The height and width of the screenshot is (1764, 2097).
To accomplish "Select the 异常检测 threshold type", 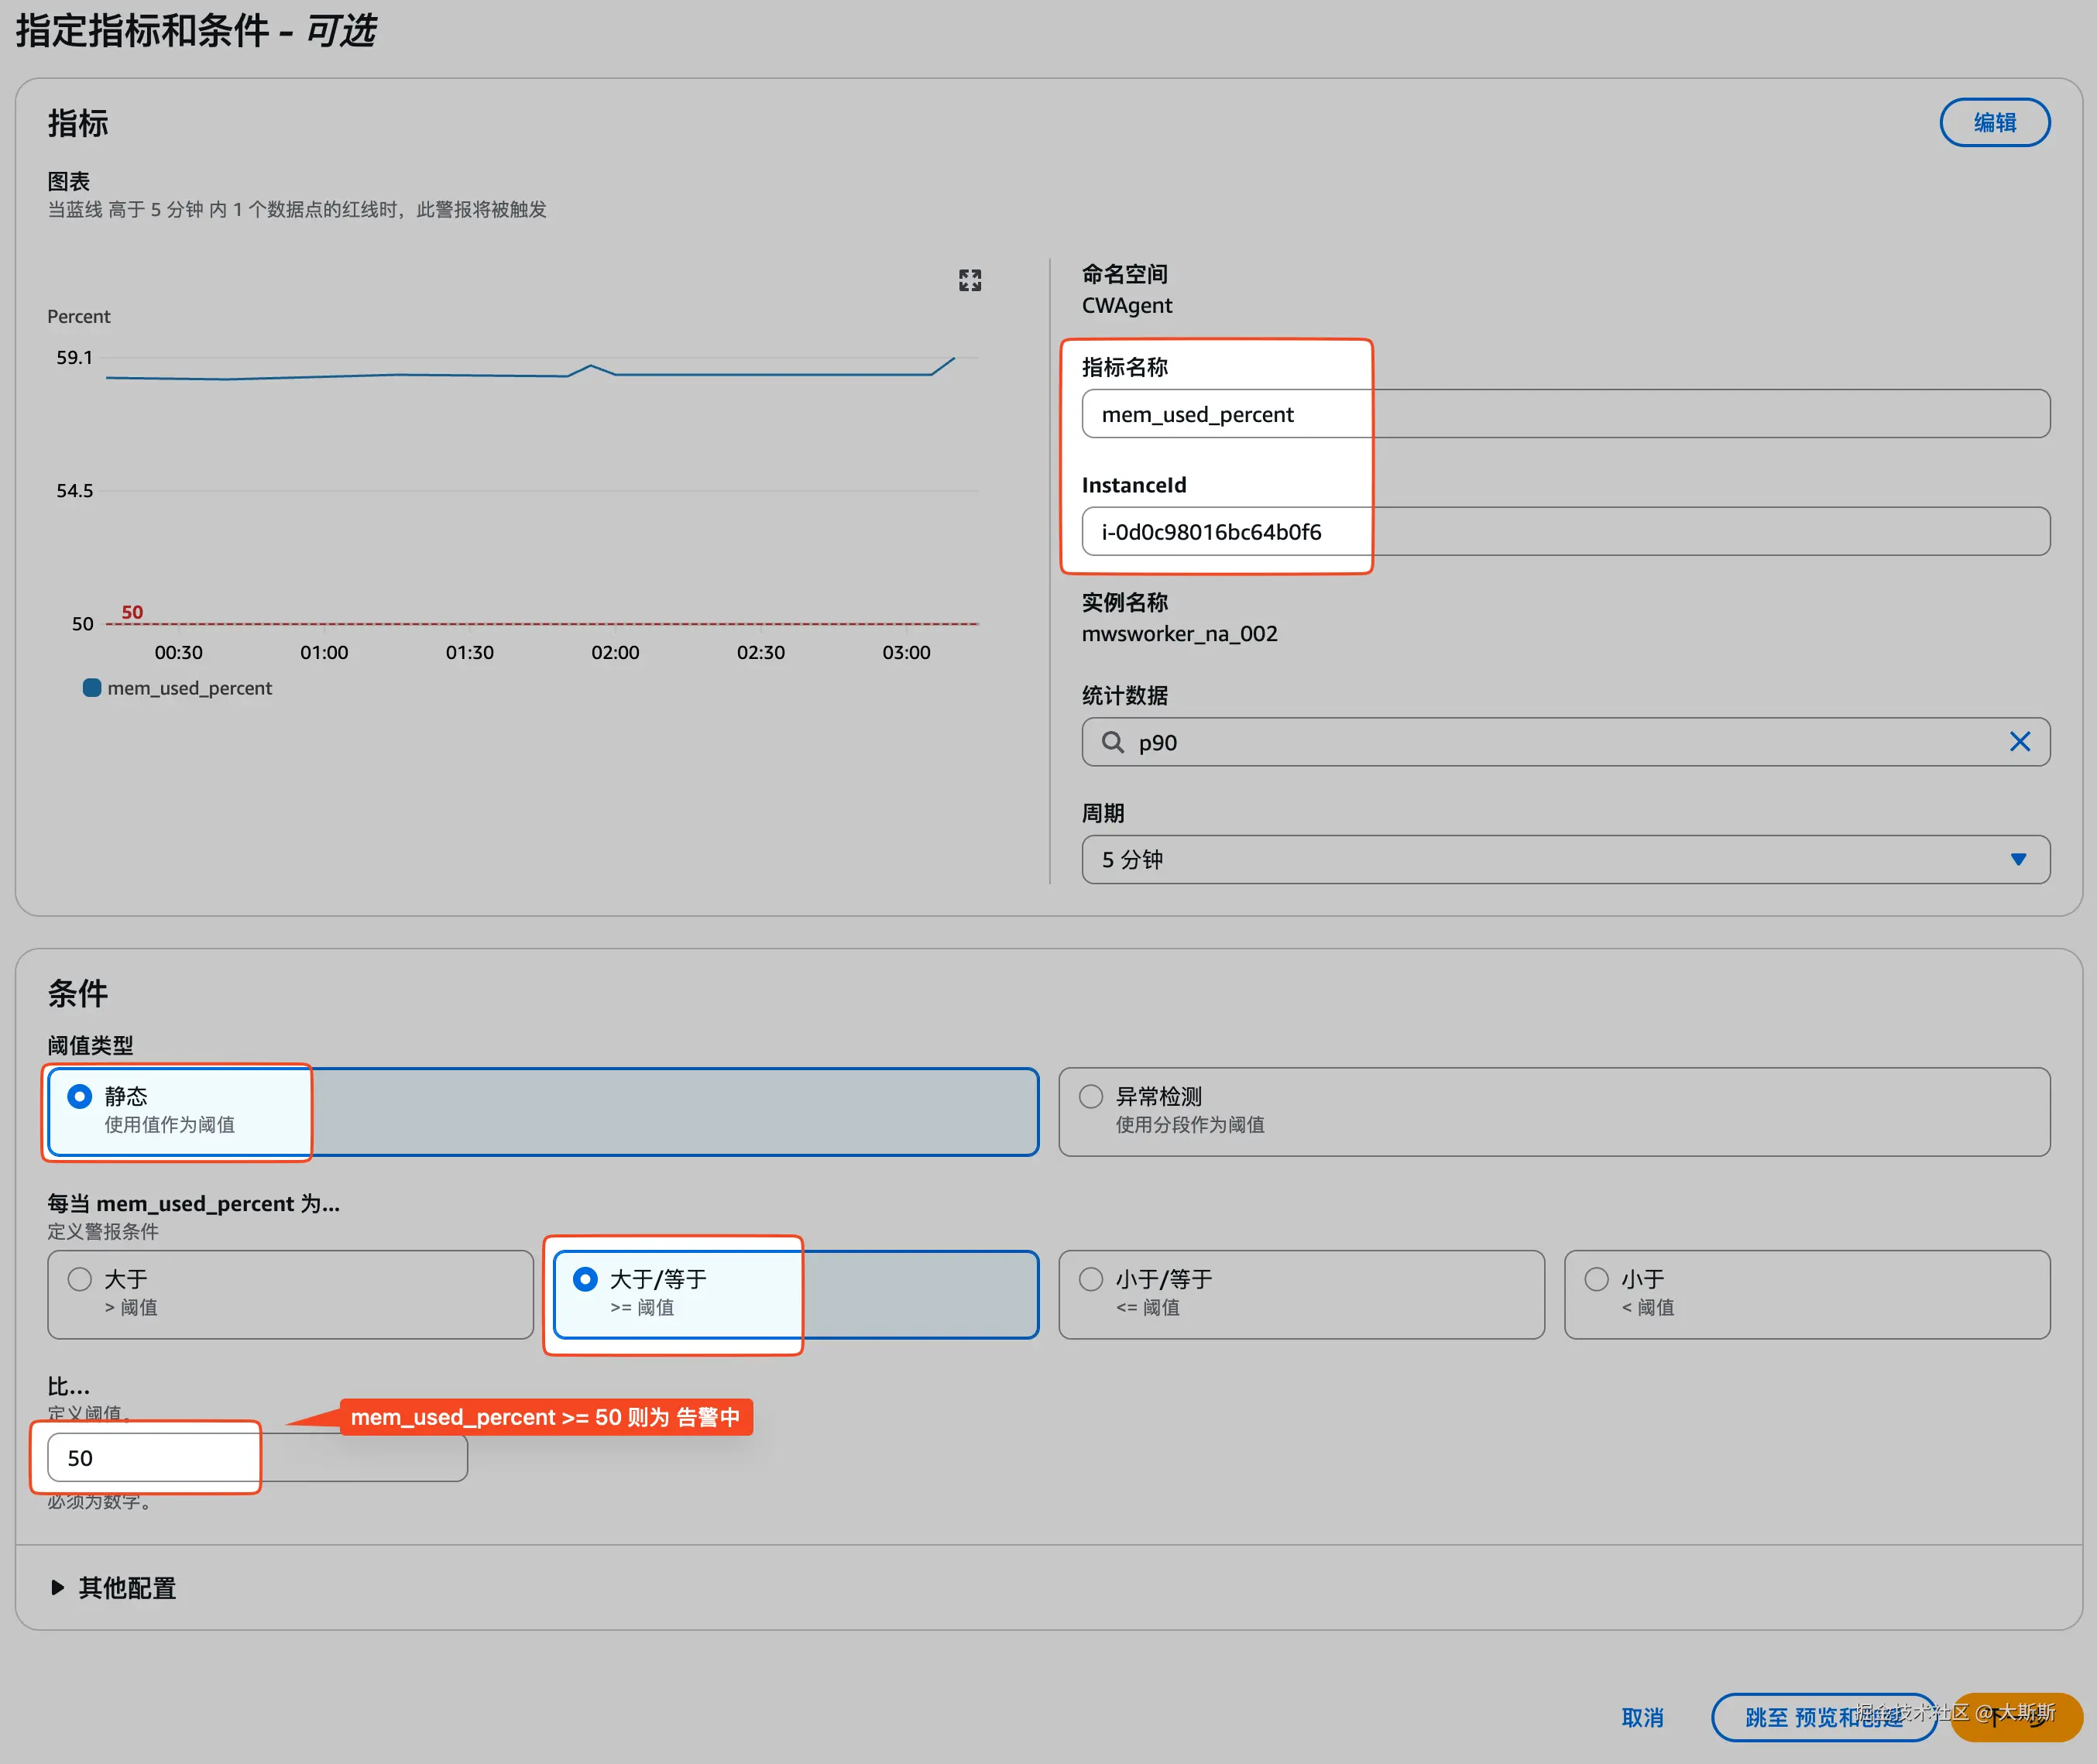I will point(1091,1097).
